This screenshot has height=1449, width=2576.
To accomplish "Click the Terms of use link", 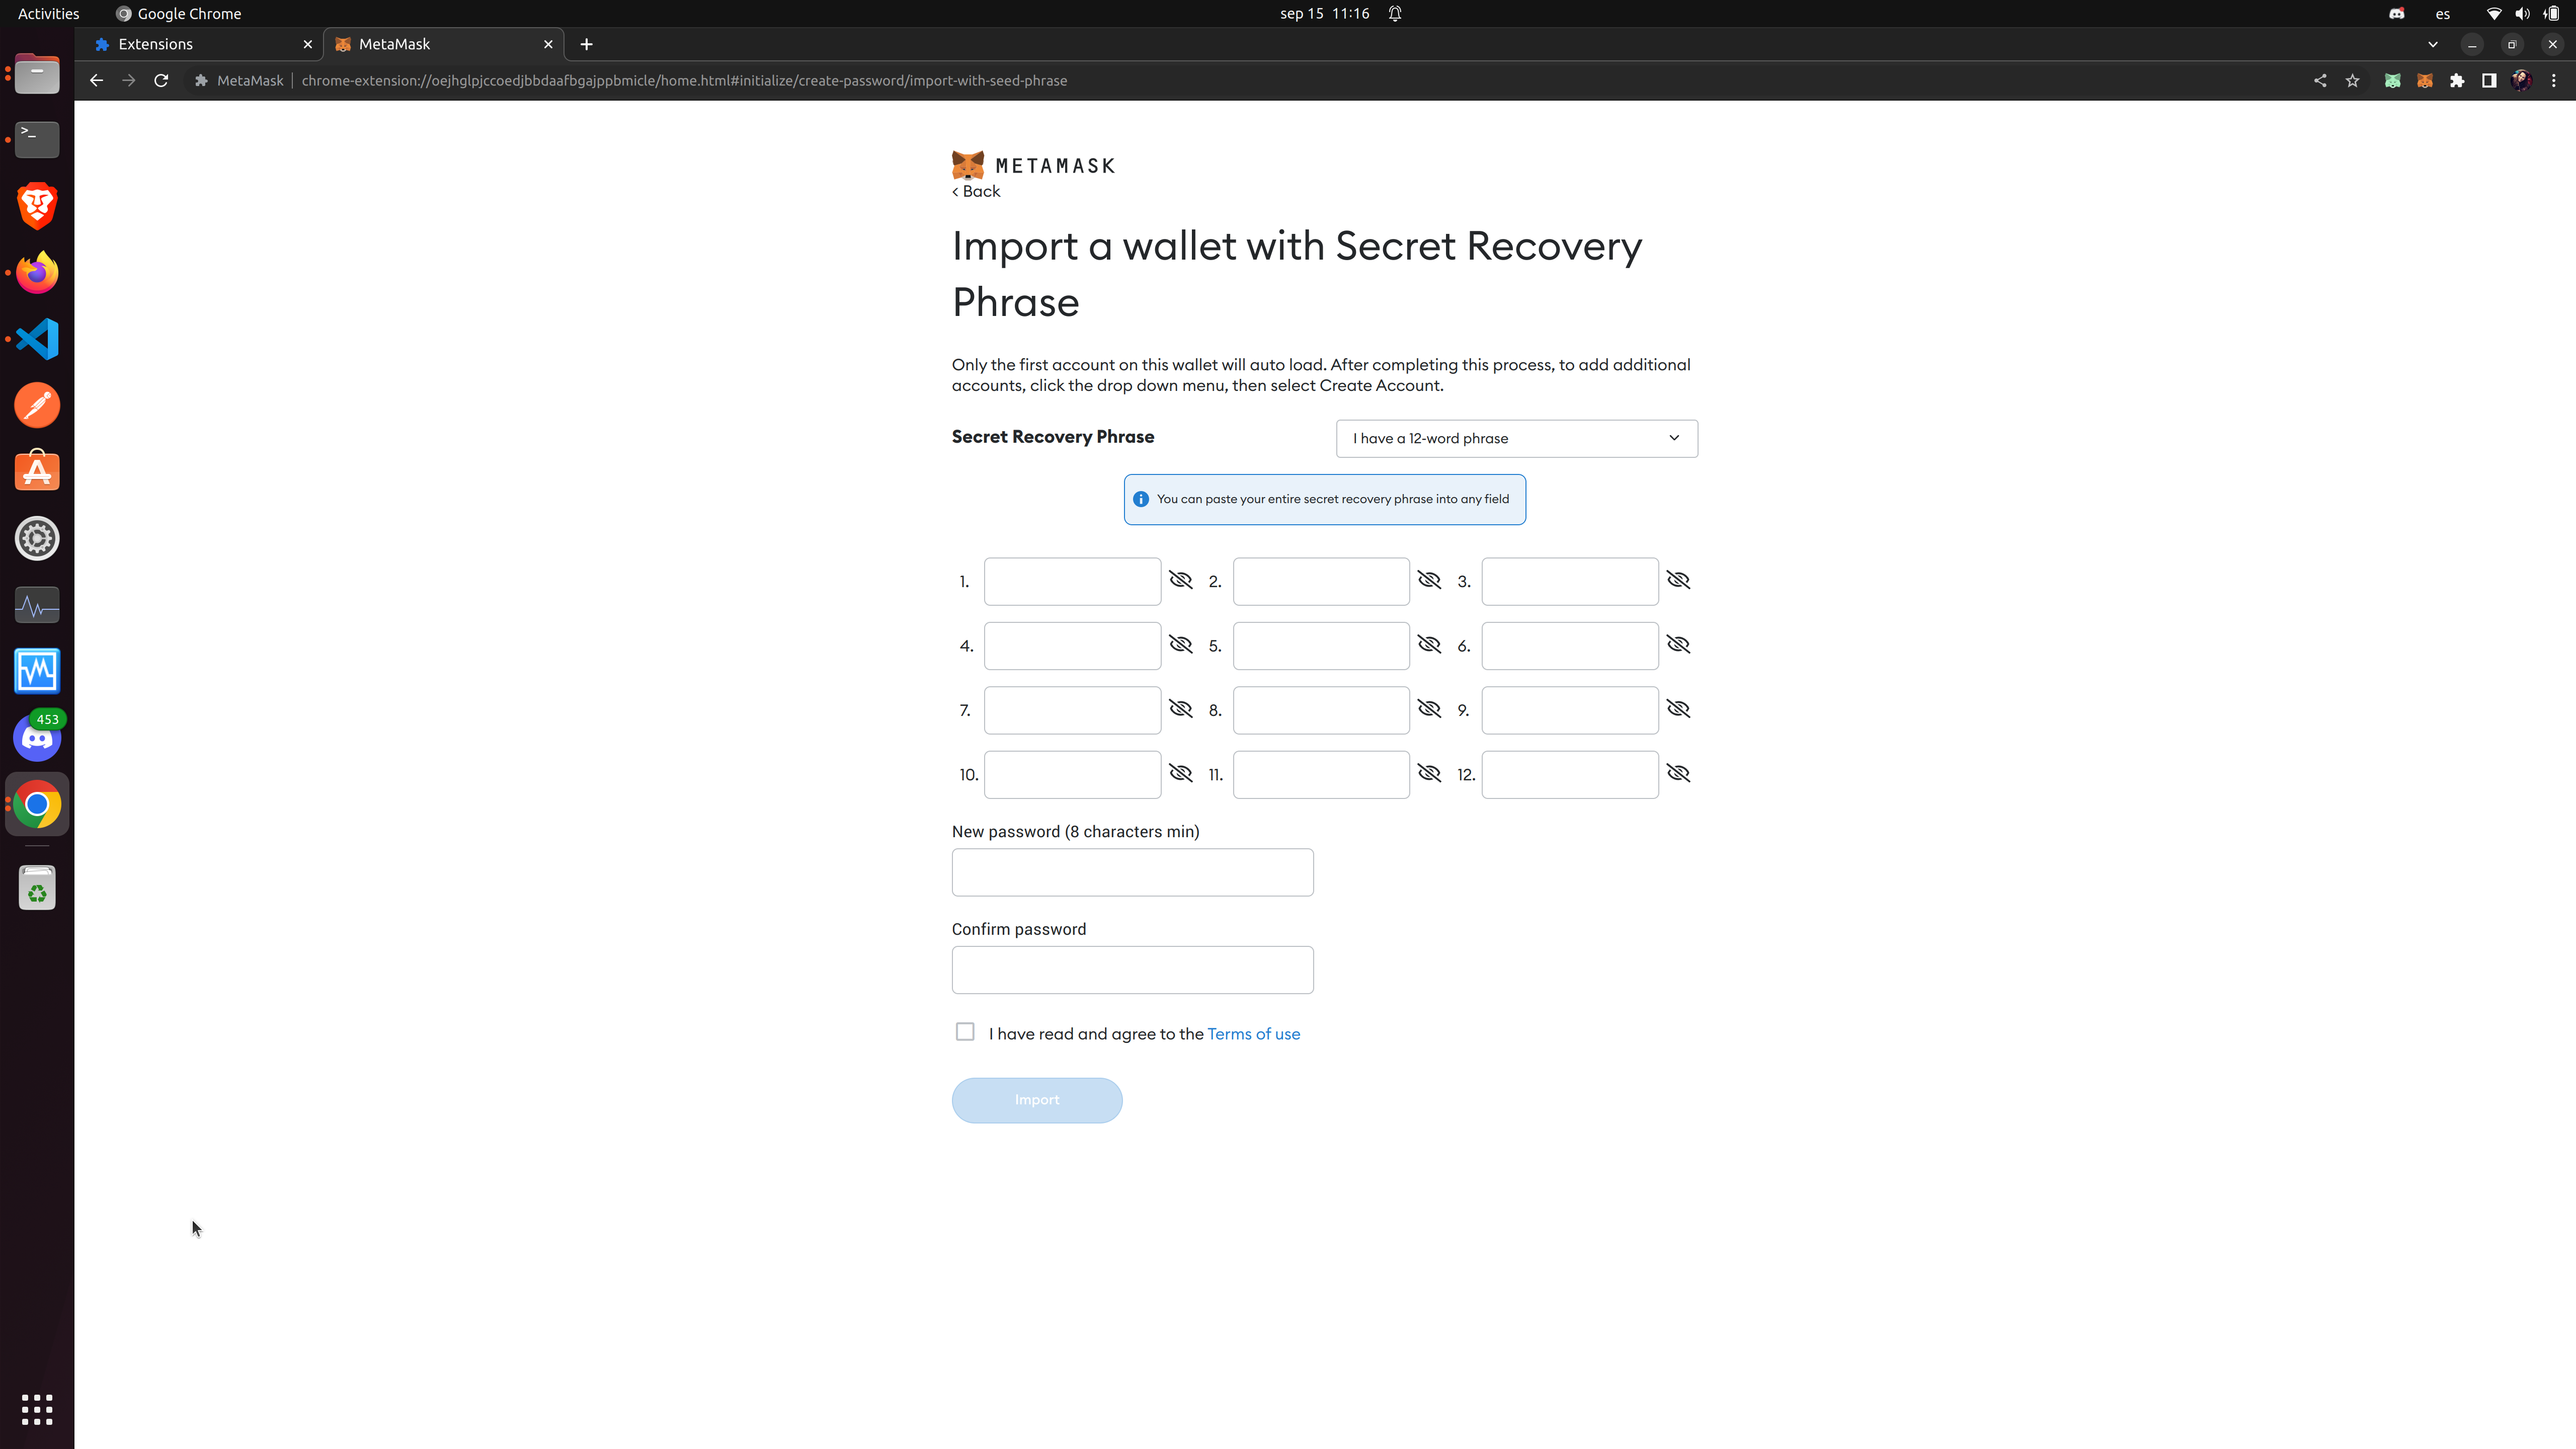I will (x=1253, y=1033).
